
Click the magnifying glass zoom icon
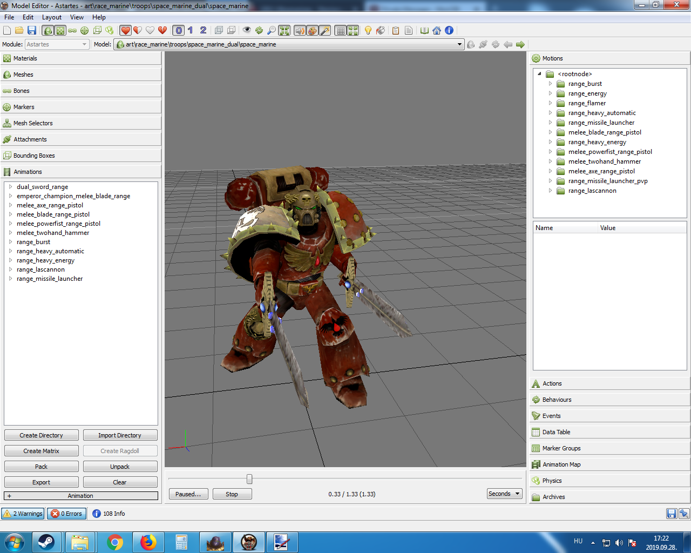(x=272, y=31)
